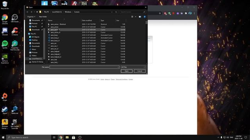Screen dimensions: 250x140
Task: Open Origin desktop shortcut
Action: [5, 97]
